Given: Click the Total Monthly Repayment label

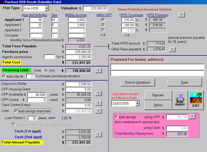Looking at the screenshot, I should (134, 134).
